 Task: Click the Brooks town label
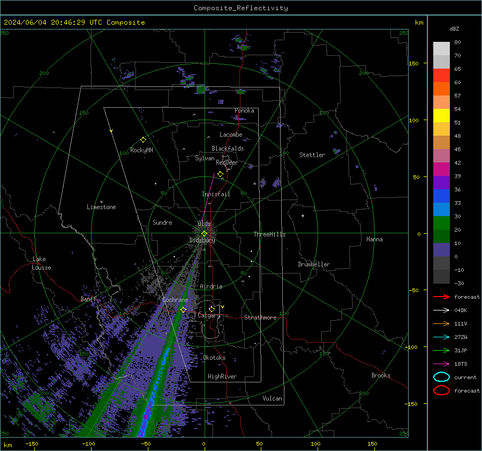click(381, 375)
